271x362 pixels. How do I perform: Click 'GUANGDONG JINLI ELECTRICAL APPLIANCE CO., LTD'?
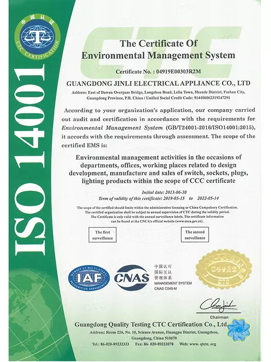[x=159, y=83]
